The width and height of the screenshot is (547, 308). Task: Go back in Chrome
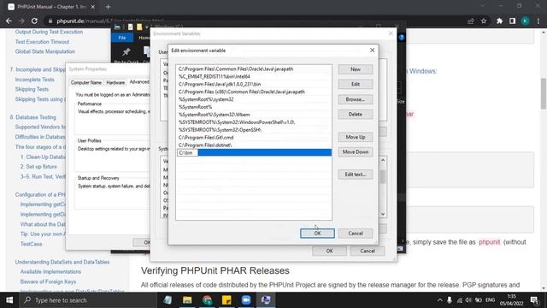(x=9, y=21)
